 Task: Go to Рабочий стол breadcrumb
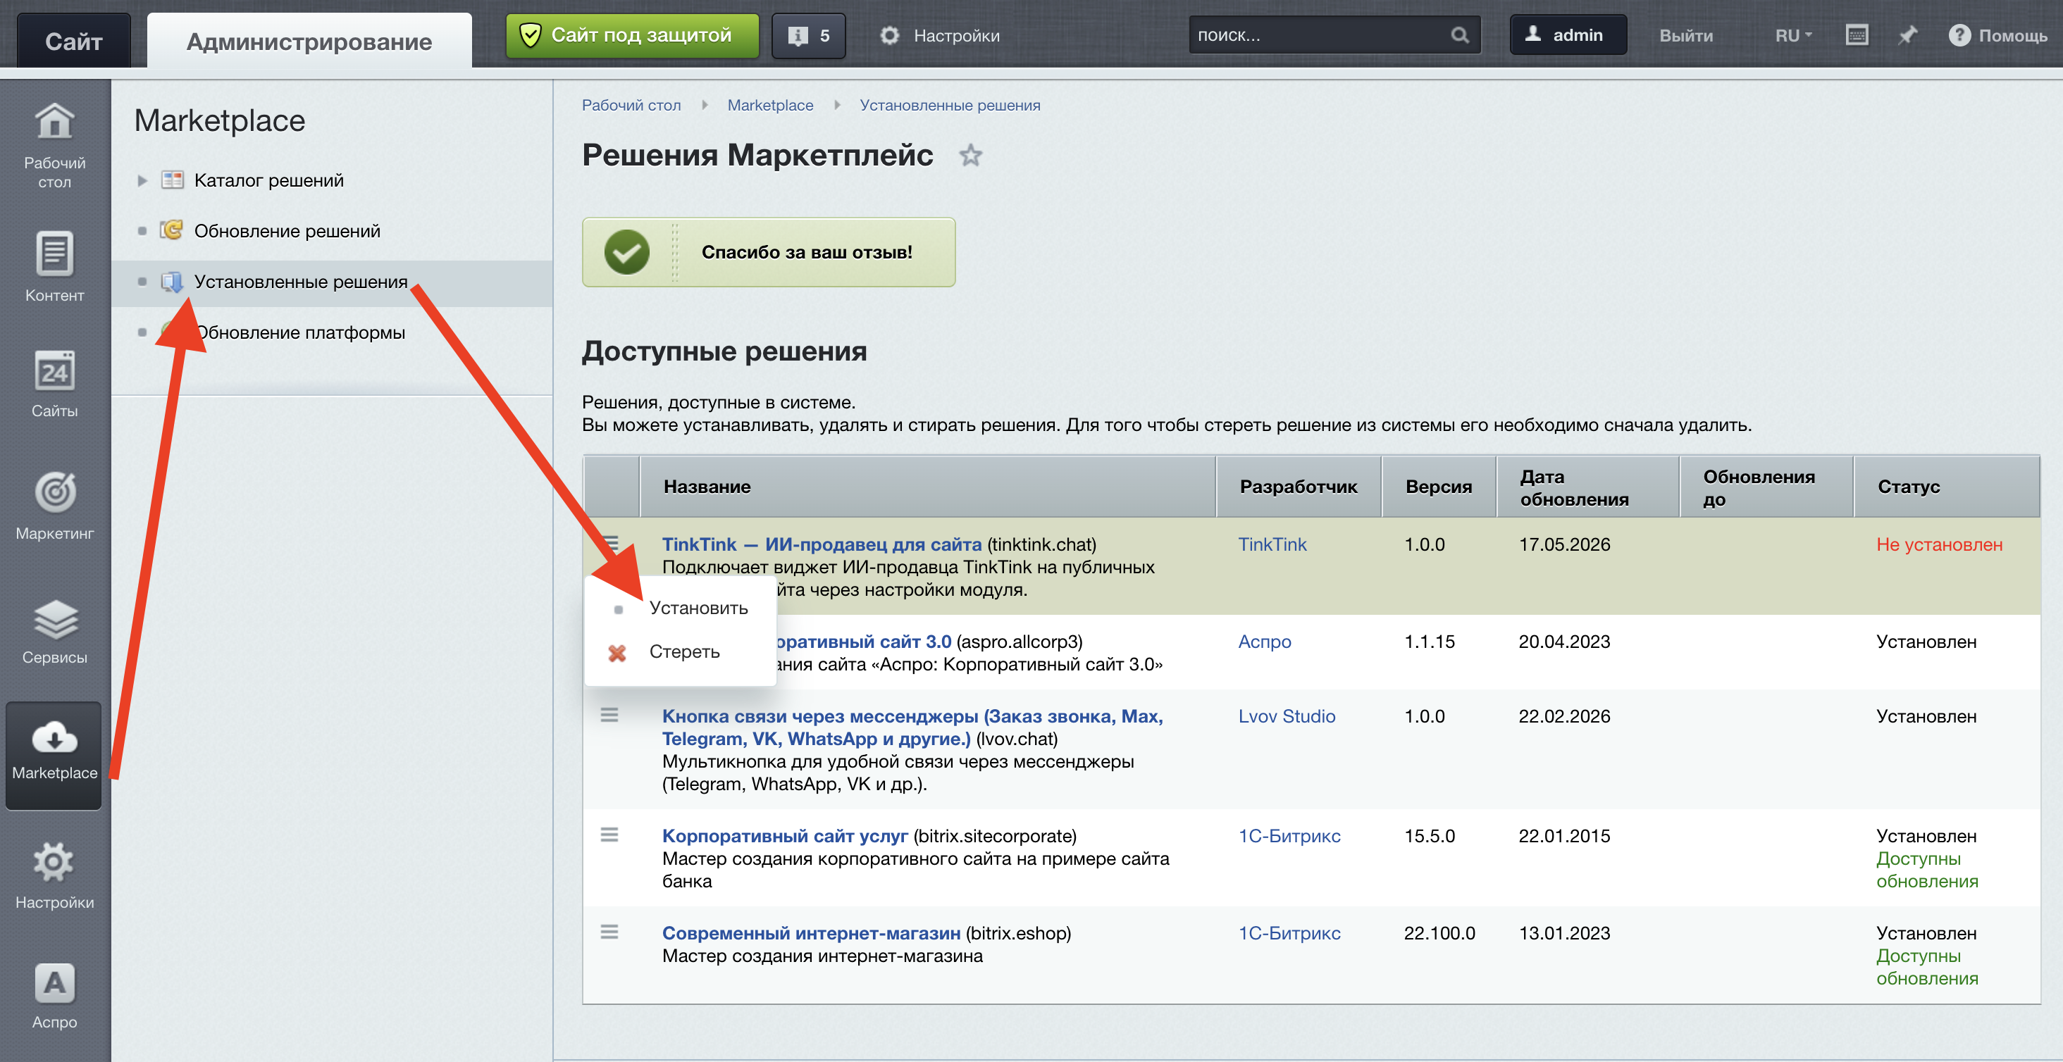tap(631, 105)
